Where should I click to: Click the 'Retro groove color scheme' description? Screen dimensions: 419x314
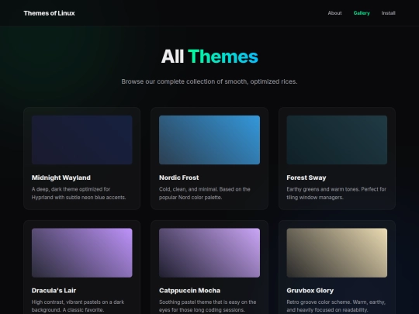[x=336, y=306]
